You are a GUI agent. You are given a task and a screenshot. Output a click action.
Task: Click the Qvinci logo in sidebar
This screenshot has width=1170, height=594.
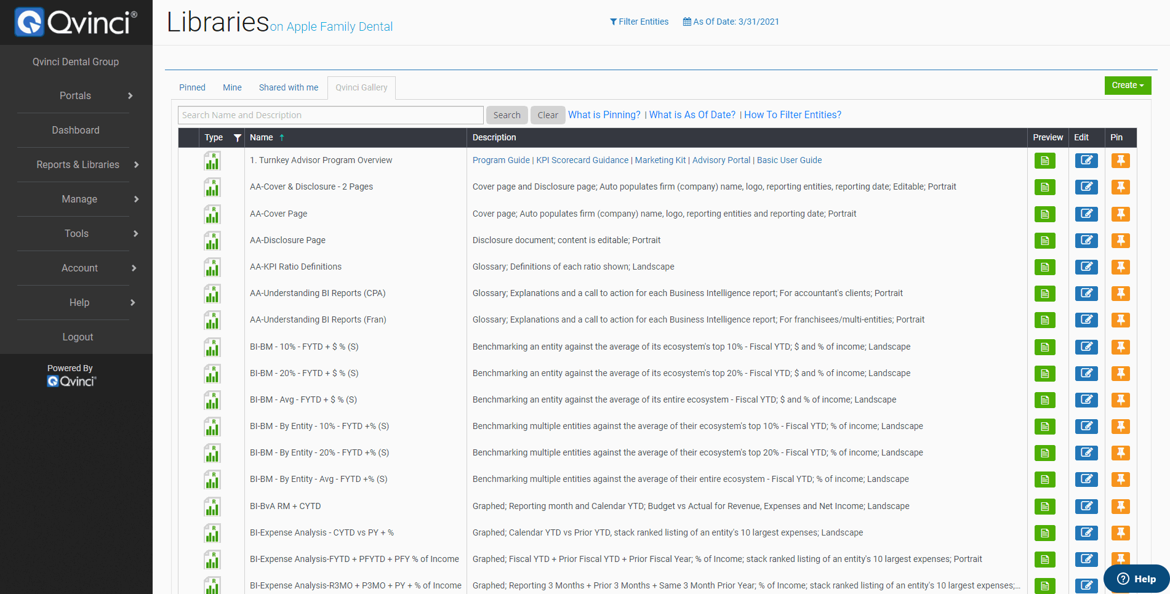click(76, 22)
